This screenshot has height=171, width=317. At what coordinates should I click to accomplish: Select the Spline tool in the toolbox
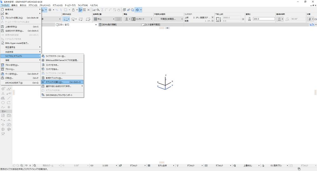pos(3,107)
